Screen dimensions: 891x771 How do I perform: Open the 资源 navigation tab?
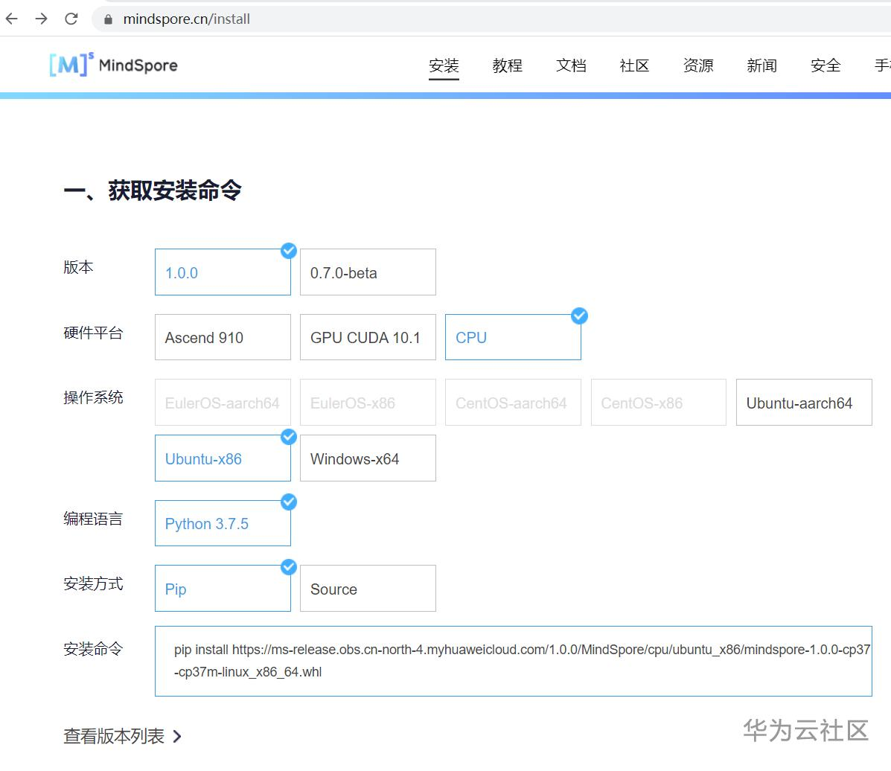click(698, 66)
